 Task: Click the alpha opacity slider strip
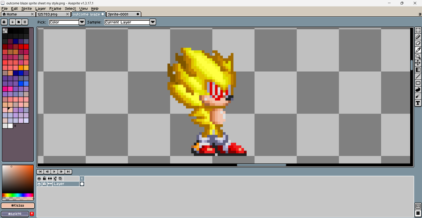[18, 199]
